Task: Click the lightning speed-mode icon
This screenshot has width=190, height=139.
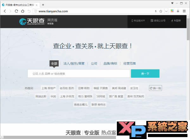Action: coord(156,11)
